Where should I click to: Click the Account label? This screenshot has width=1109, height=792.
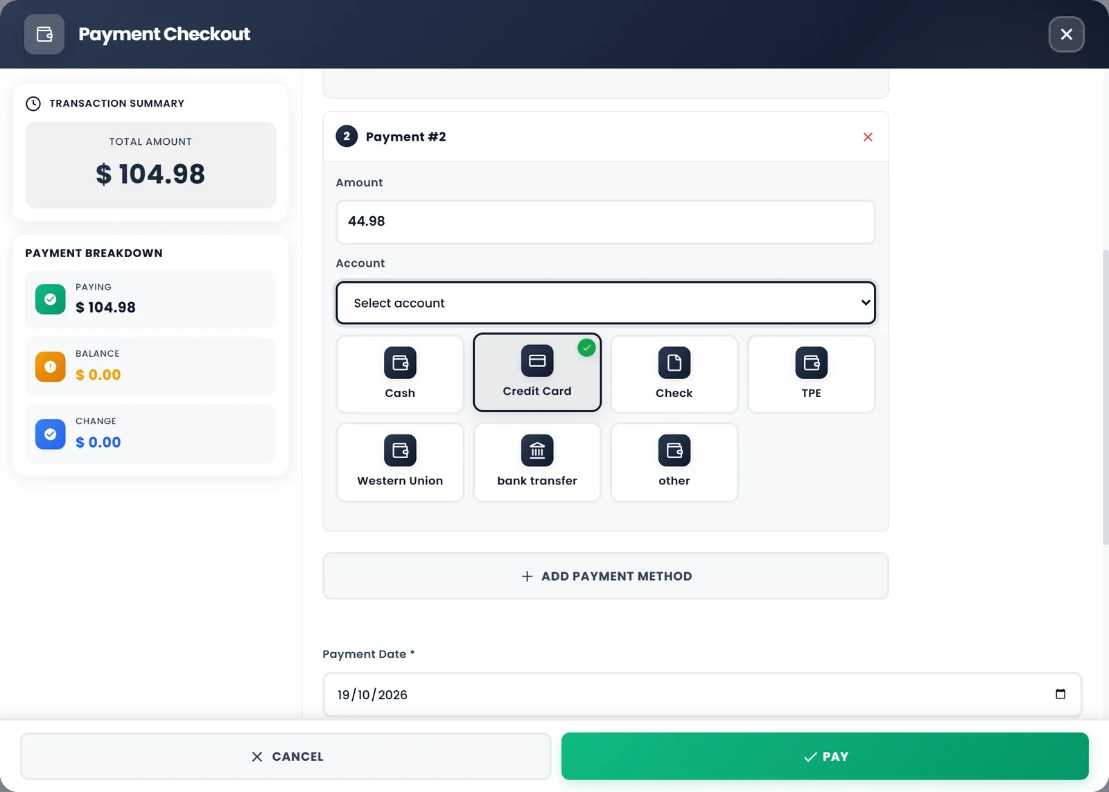tap(360, 263)
